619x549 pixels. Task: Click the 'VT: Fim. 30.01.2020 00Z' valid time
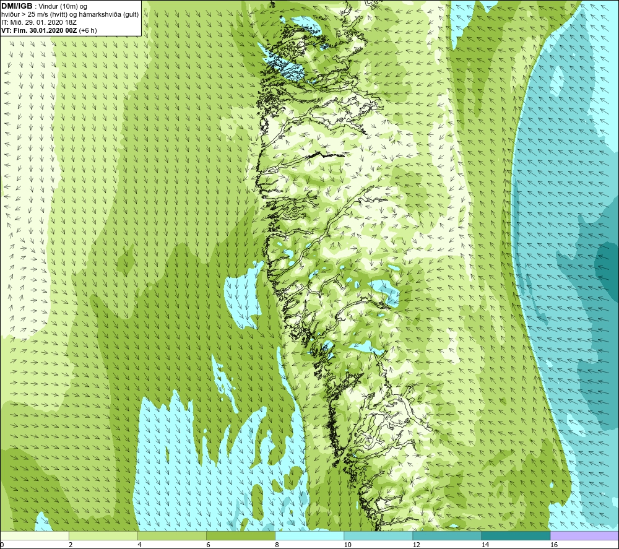[x=39, y=30]
